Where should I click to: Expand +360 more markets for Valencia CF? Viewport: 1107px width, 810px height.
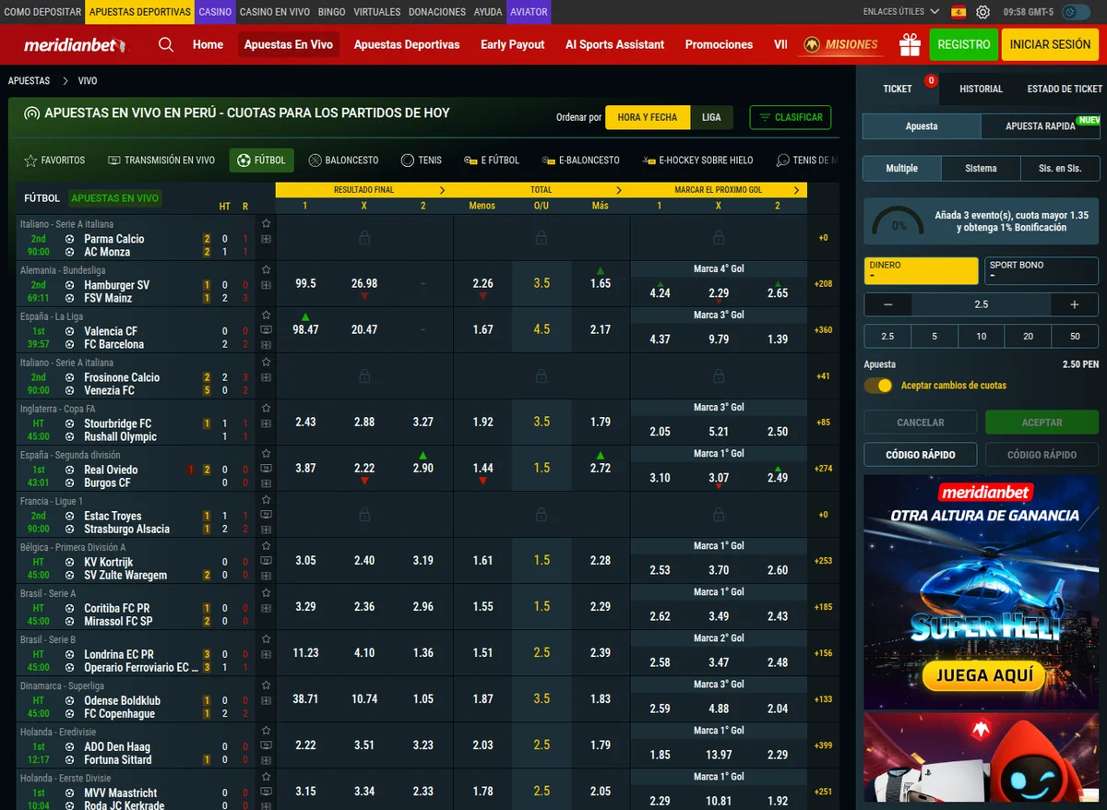click(x=823, y=330)
